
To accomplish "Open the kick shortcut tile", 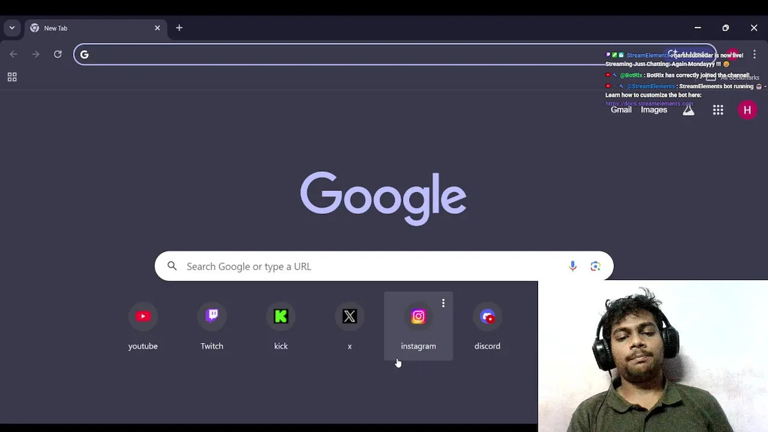I will (x=281, y=326).
